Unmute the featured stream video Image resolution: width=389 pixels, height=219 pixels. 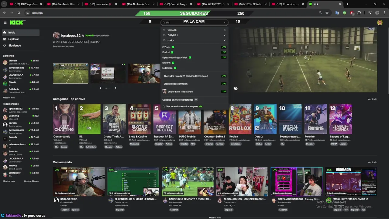[236, 89]
